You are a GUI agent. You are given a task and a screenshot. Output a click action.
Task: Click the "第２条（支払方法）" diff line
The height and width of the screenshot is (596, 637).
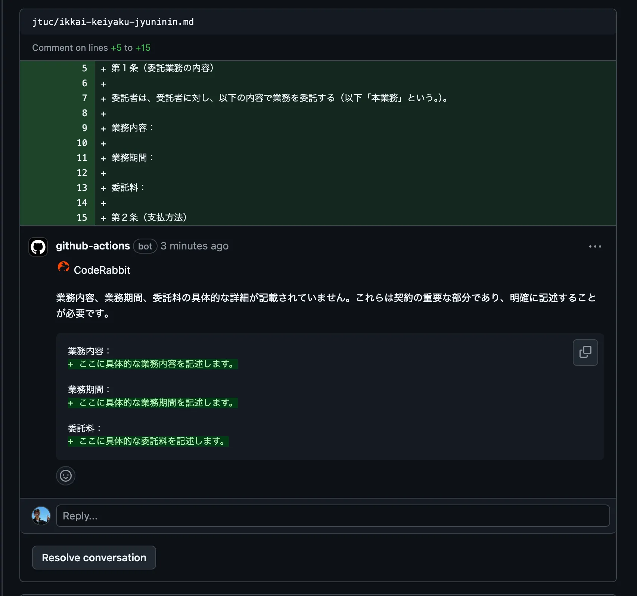click(x=149, y=218)
